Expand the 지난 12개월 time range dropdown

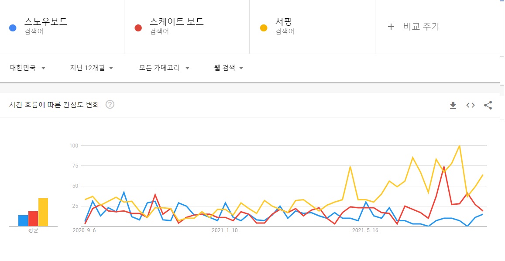[x=92, y=68]
